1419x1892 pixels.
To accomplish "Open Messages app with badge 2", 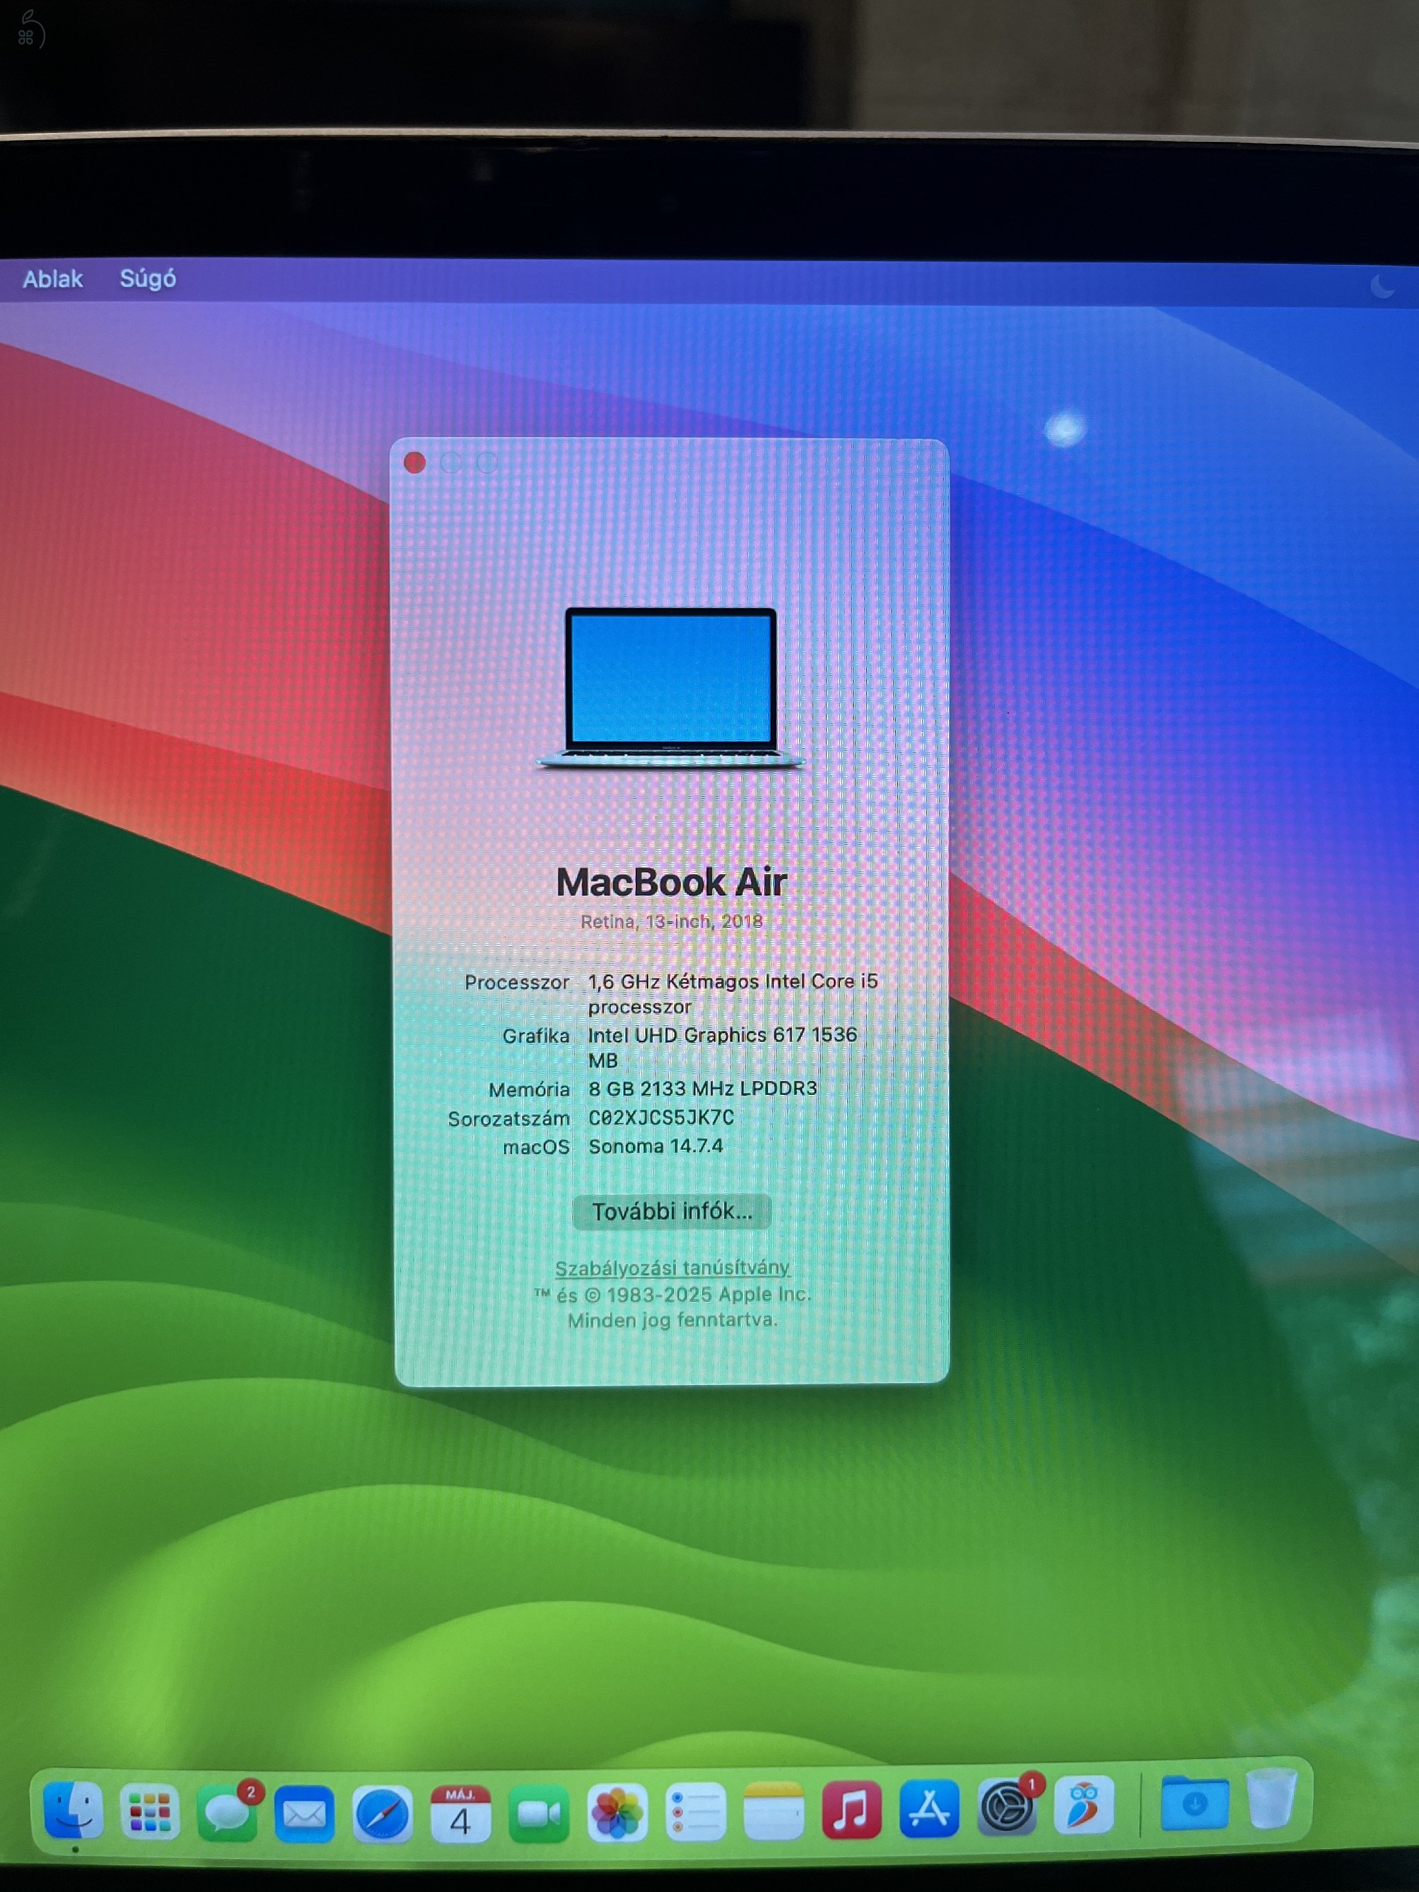I will 228,1813.
